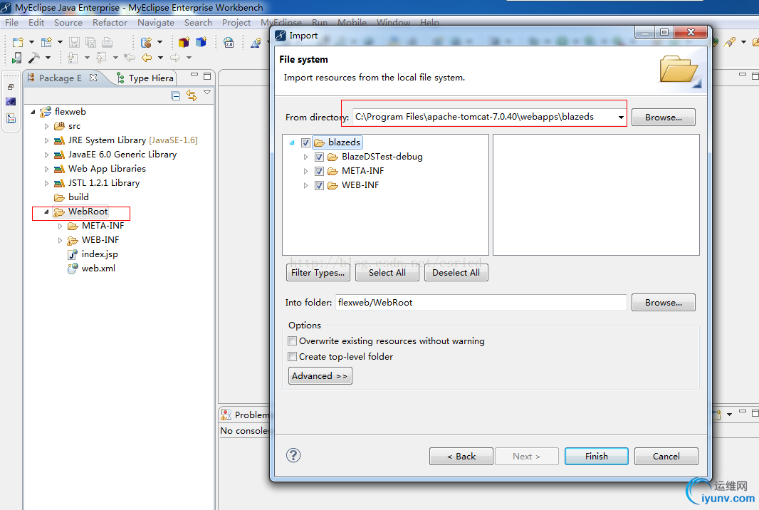
Task: Click Browse next to Into folder
Action: pyautogui.click(x=663, y=302)
